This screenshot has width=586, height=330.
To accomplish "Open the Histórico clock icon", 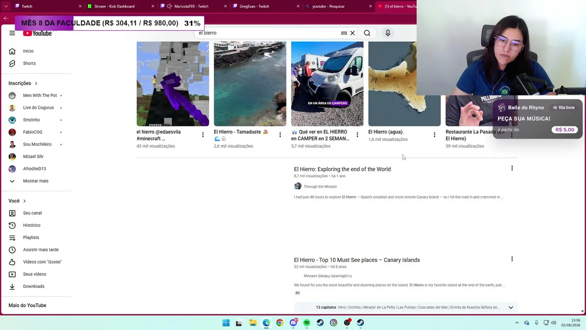I will click(12, 225).
